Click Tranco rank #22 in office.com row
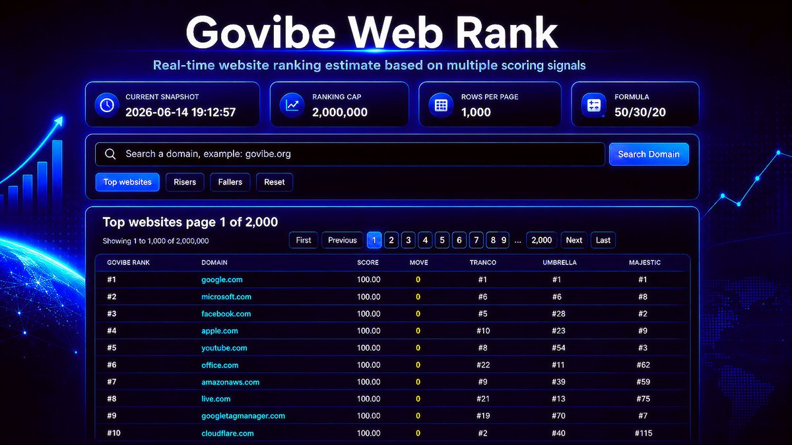 click(483, 365)
